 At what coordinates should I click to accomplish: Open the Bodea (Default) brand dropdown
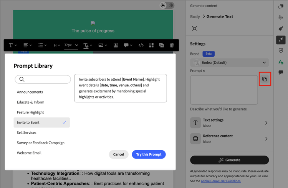tap(229, 63)
